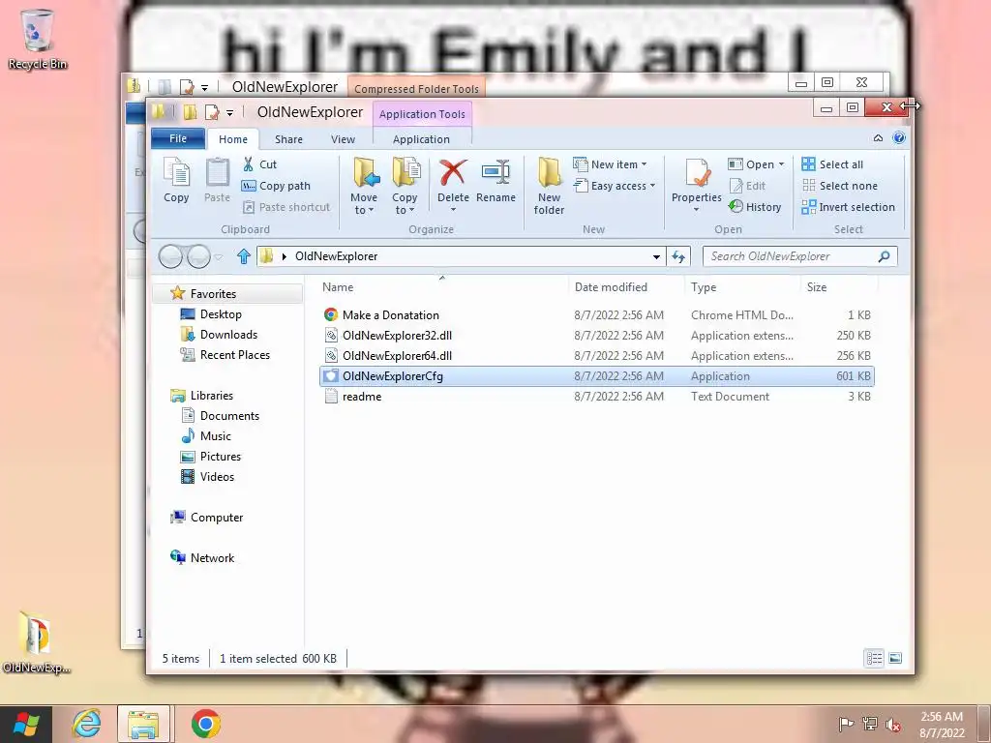Open the File menu tab

point(178,138)
